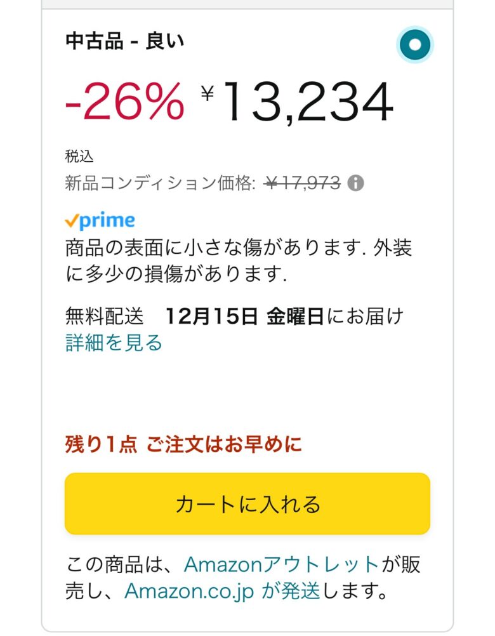Click the 12月15日 金曜日 delivery date
The width and height of the screenshot is (495, 636).
coord(244,315)
